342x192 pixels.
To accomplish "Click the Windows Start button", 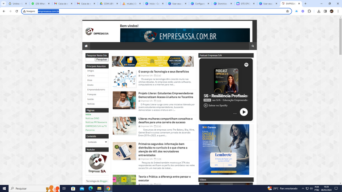I will click(x=5, y=188).
